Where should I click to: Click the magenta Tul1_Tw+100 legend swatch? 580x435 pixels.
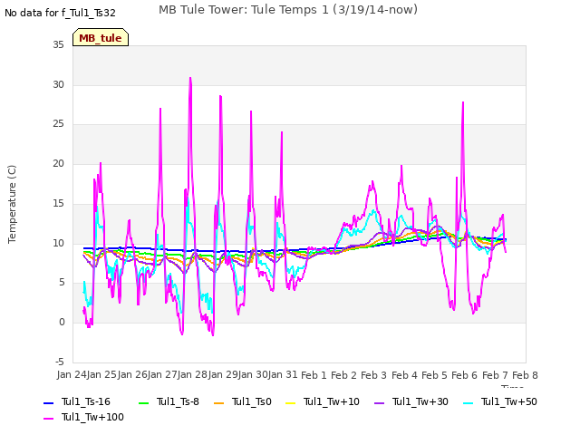click(x=49, y=419)
